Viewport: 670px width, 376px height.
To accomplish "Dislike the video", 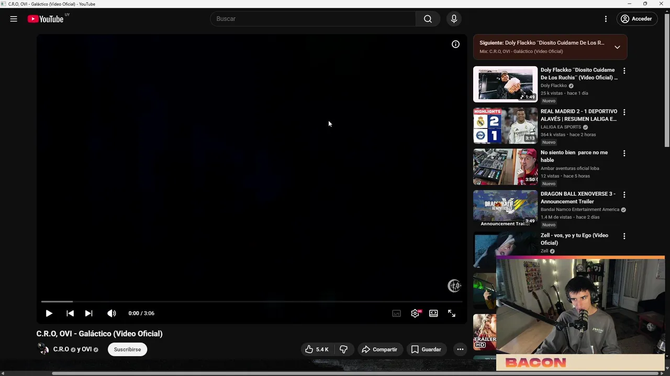I will point(343,349).
